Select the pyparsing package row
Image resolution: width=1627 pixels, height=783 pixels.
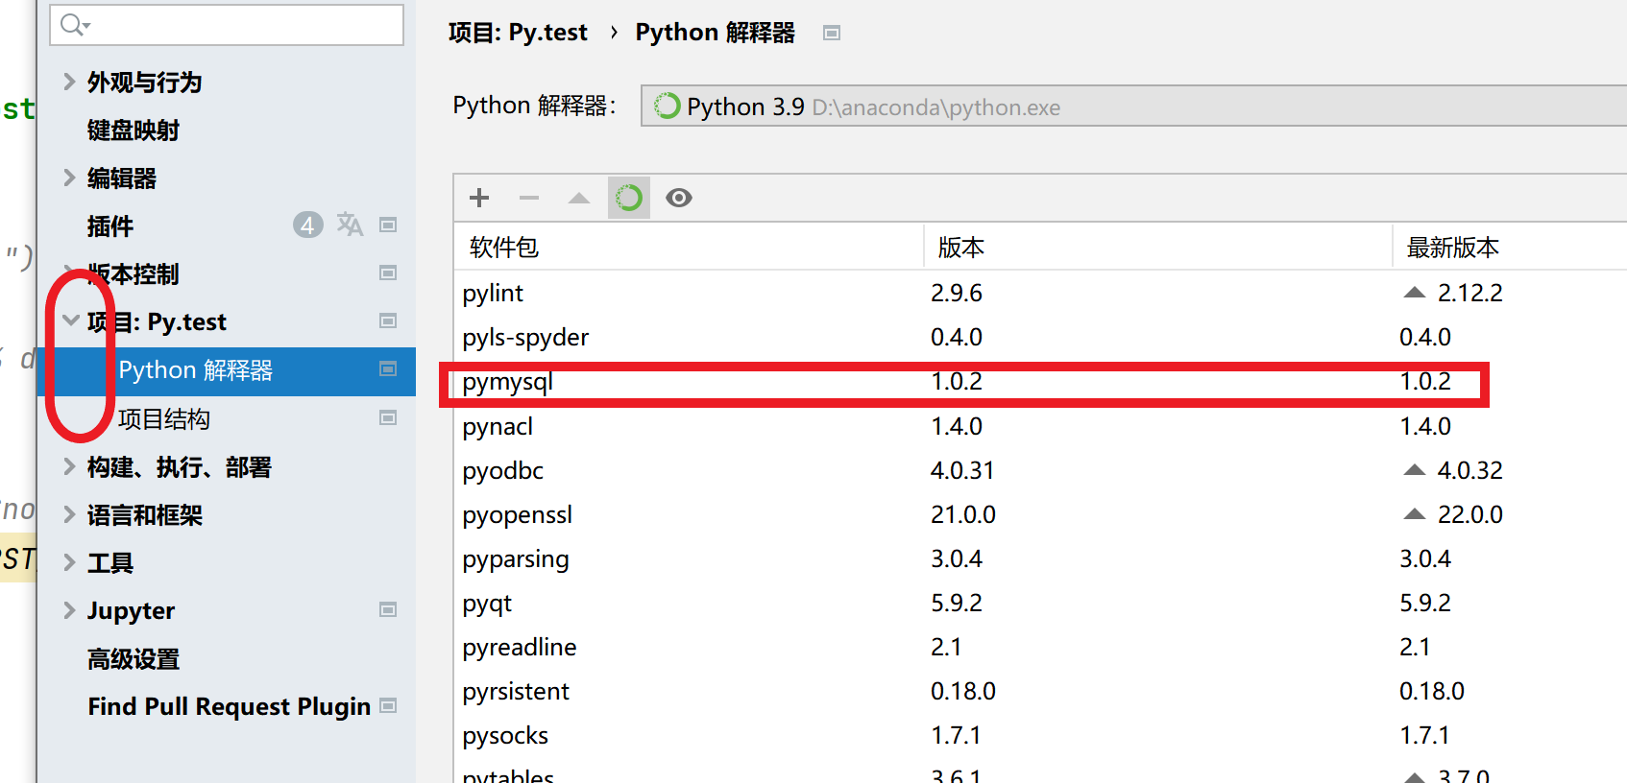pyautogui.click(x=1040, y=558)
